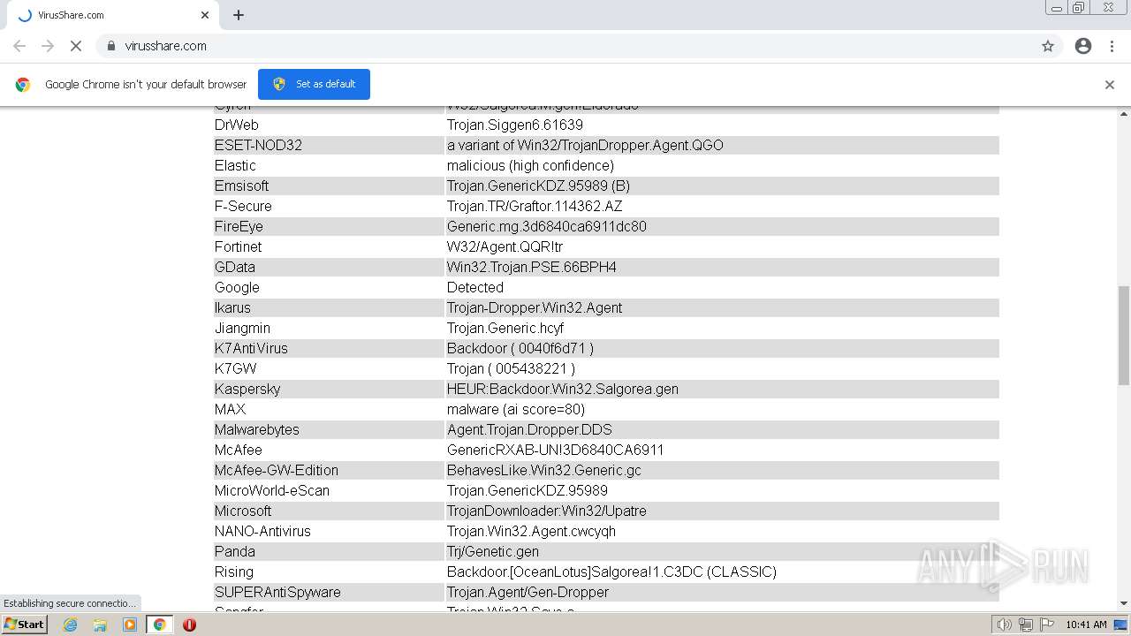Open File Explorer from taskbar

pyautogui.click(x=100, y=625)
